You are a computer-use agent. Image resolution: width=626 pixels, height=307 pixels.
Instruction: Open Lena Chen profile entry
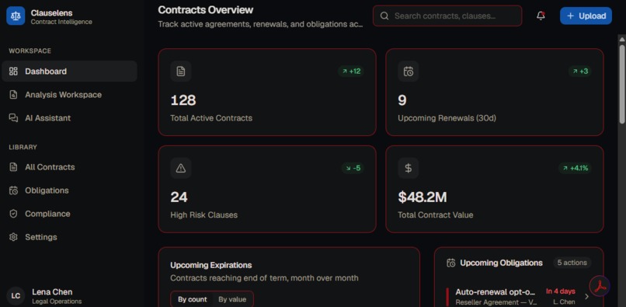(x=69, y=296)
